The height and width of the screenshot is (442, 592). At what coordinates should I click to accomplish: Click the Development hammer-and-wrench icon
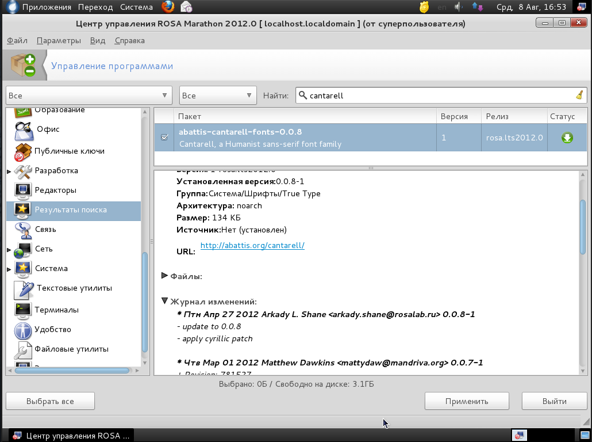coord(22,172)
